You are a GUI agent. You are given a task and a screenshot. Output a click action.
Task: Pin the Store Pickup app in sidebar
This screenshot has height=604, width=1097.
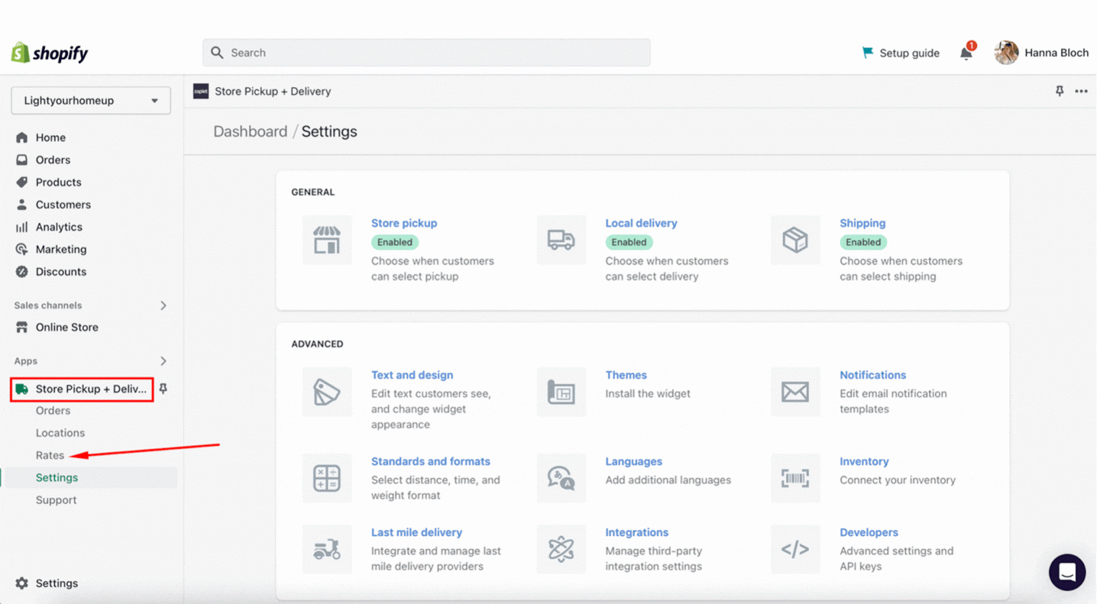click(x=163, y=389)
